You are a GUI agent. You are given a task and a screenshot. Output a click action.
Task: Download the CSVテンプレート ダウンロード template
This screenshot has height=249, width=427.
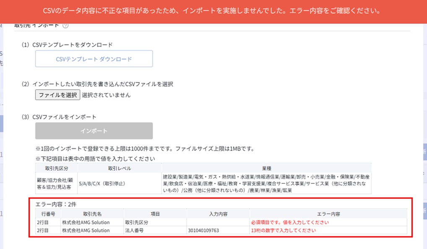(94, 59)
